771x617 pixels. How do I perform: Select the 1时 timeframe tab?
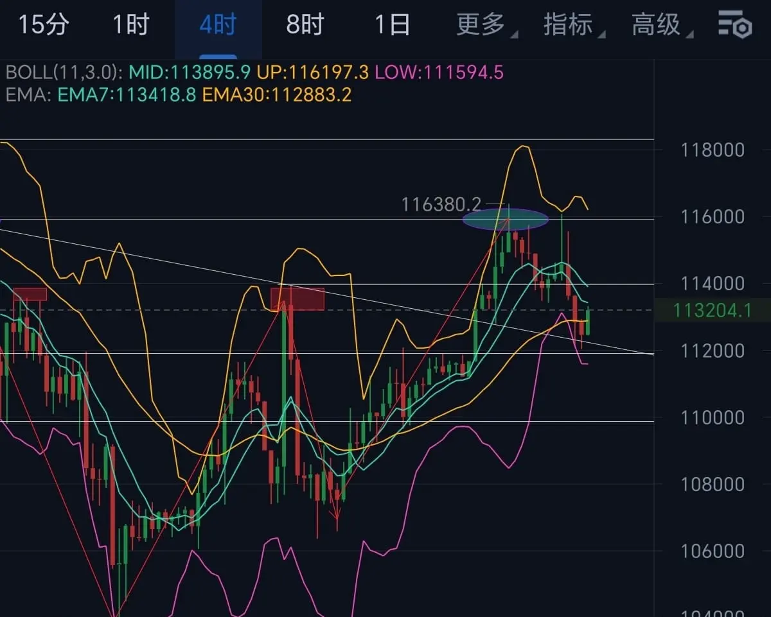point(131,25)
